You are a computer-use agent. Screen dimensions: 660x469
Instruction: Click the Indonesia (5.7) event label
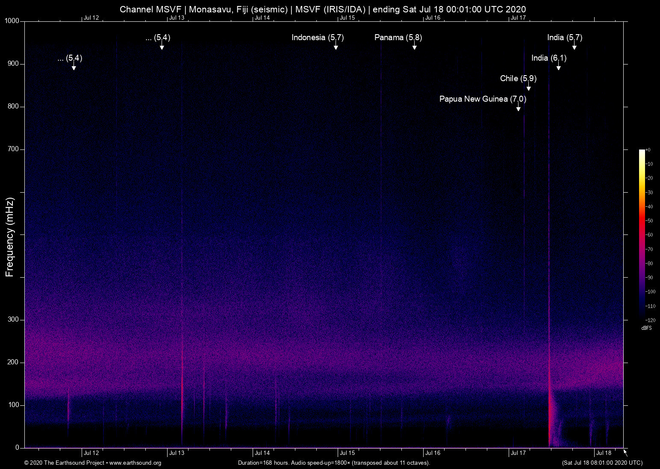click(x=317, y=38)
